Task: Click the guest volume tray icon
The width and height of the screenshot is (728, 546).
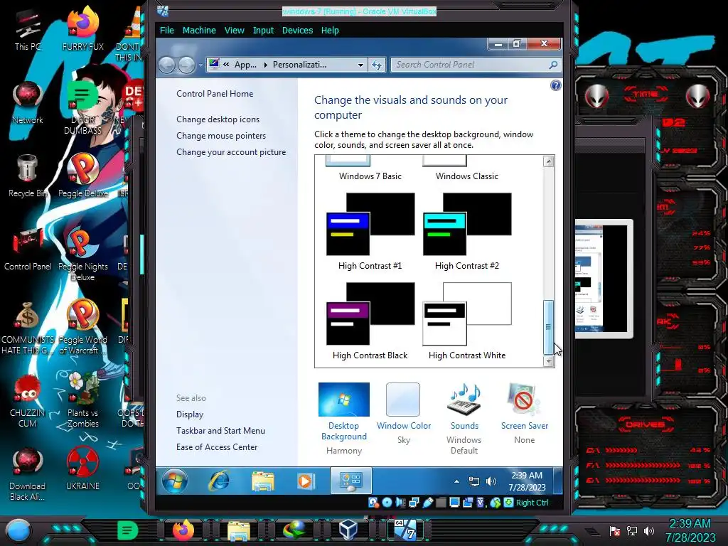Action: coord(491,481)
